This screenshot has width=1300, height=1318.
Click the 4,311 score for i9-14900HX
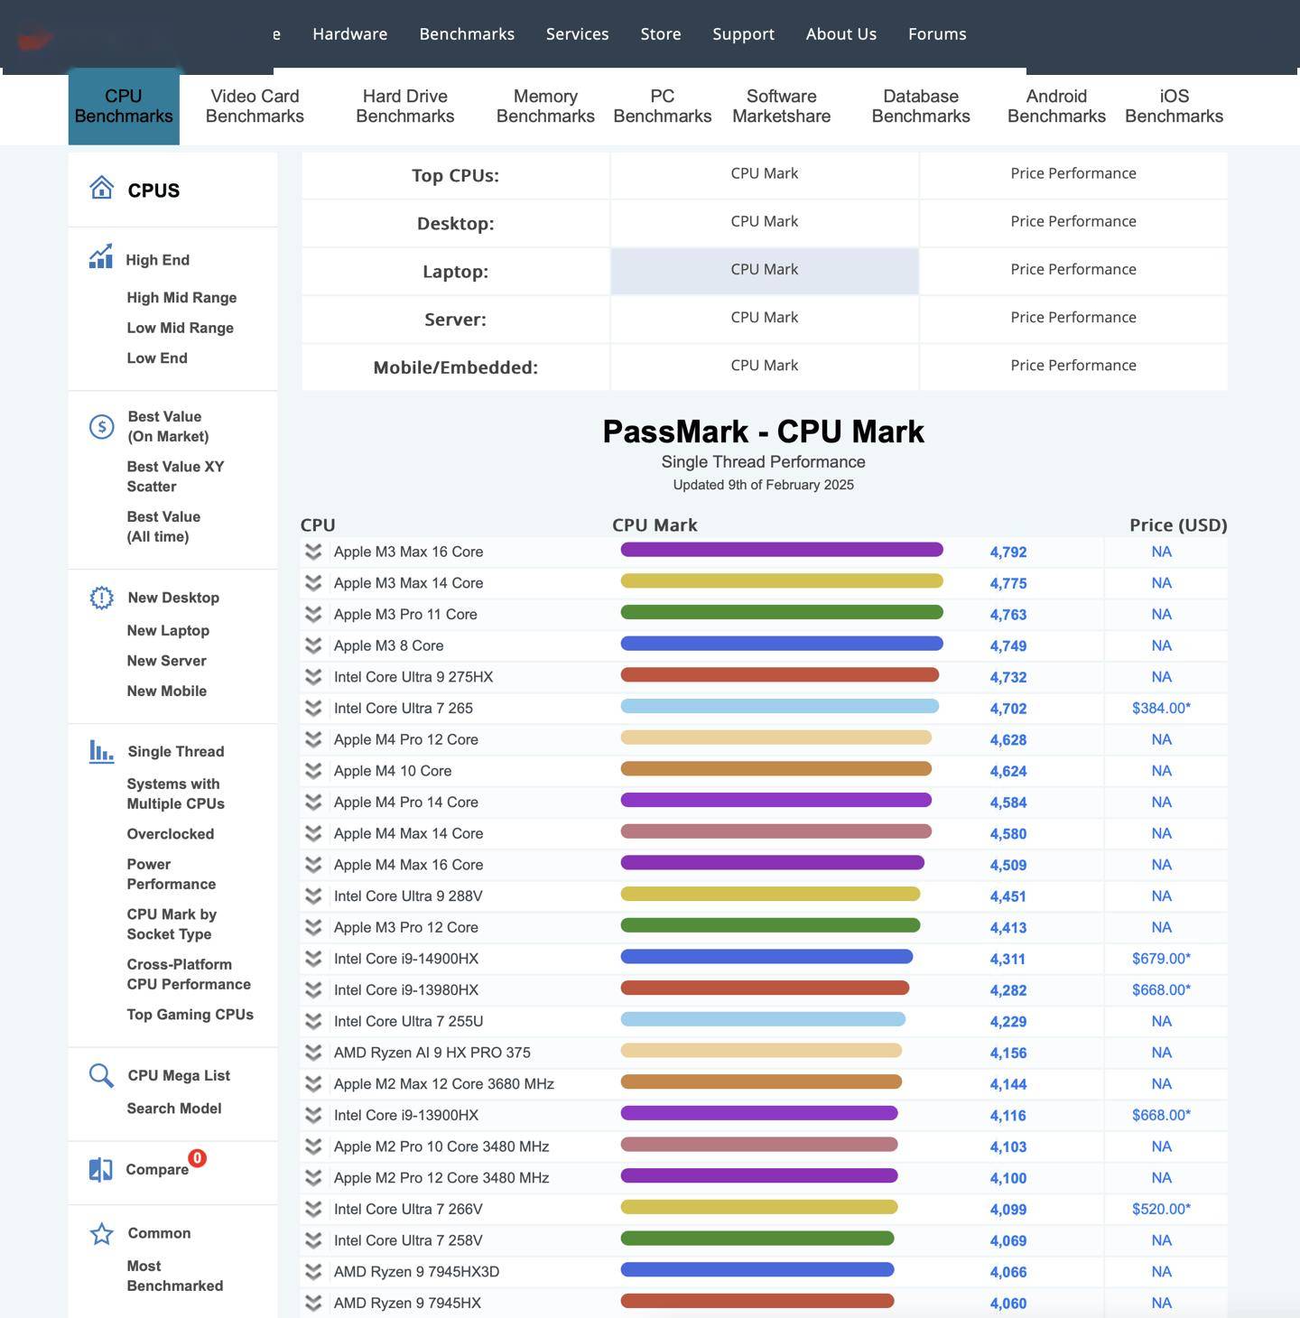click(x=1007, y=960)
